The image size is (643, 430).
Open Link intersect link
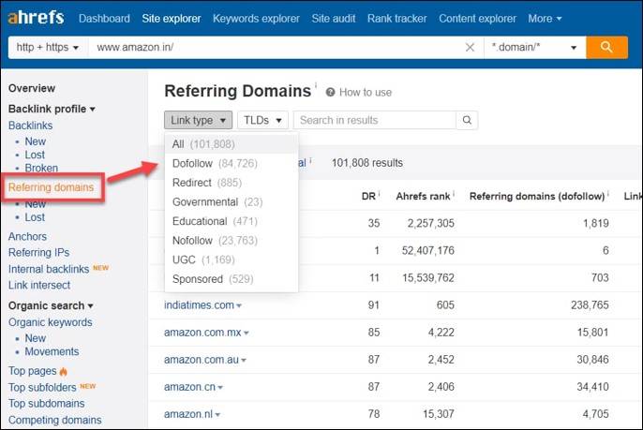[39, 285]
